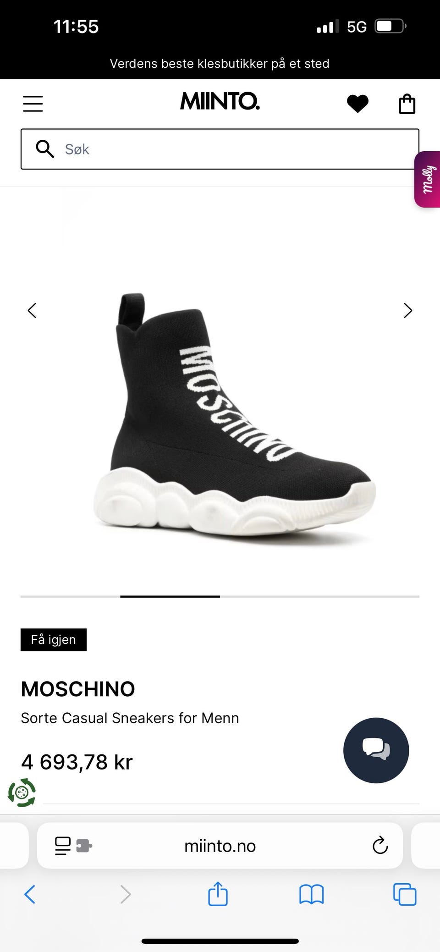The image size is (440, 952).
Task: Open Safari page settings icon
Action: click(73, 846)
